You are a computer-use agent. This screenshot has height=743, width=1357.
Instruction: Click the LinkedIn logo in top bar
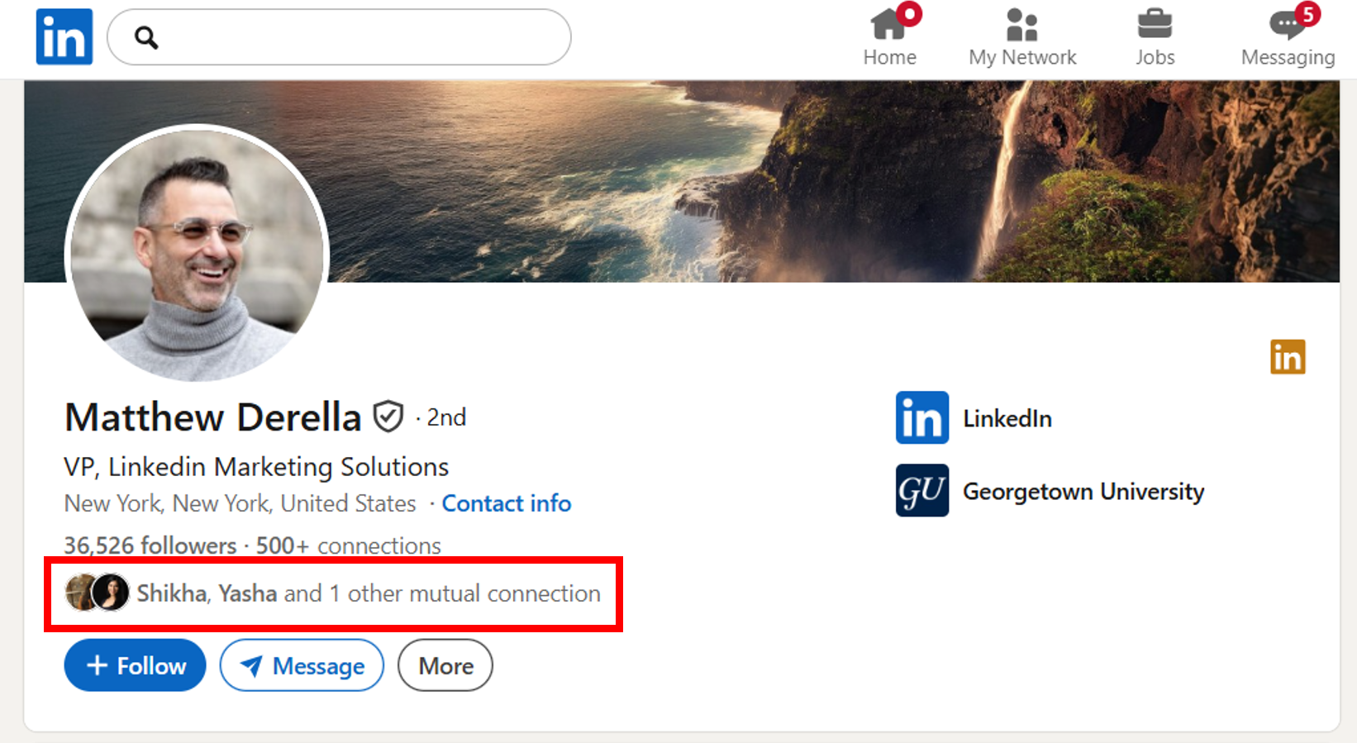pos(64,37)
